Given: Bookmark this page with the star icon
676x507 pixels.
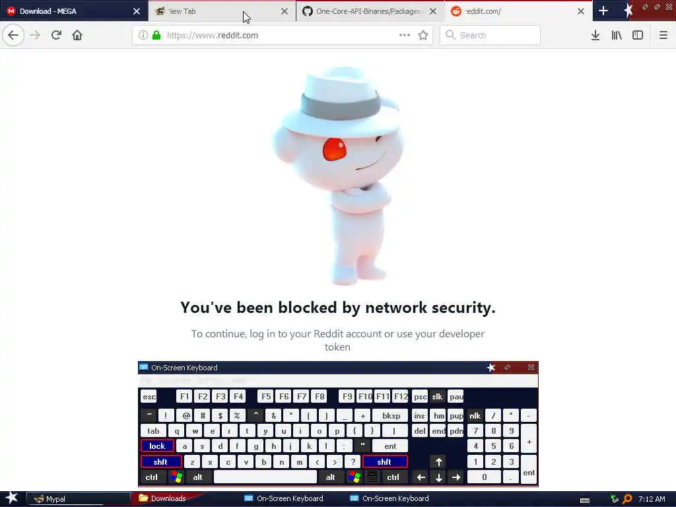Looking at the screenshot, I should [423, 36].
